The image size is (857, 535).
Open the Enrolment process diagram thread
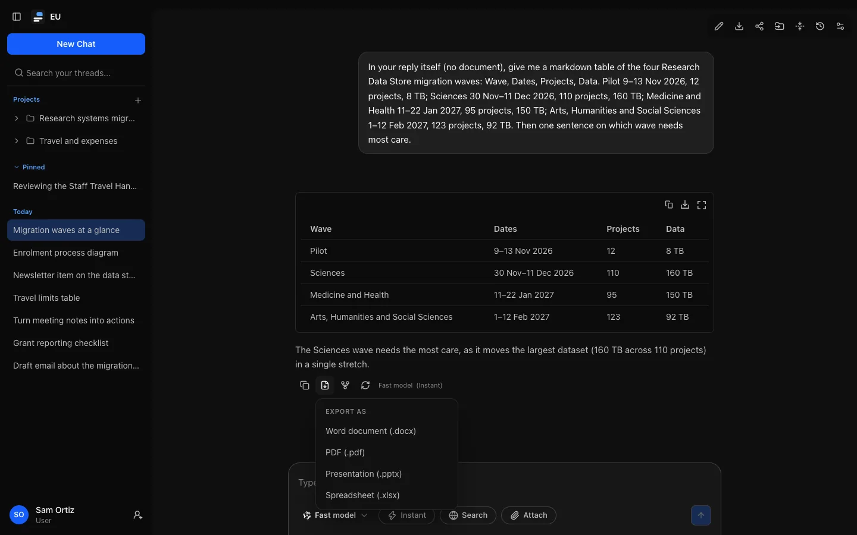[x=76, y=253]
